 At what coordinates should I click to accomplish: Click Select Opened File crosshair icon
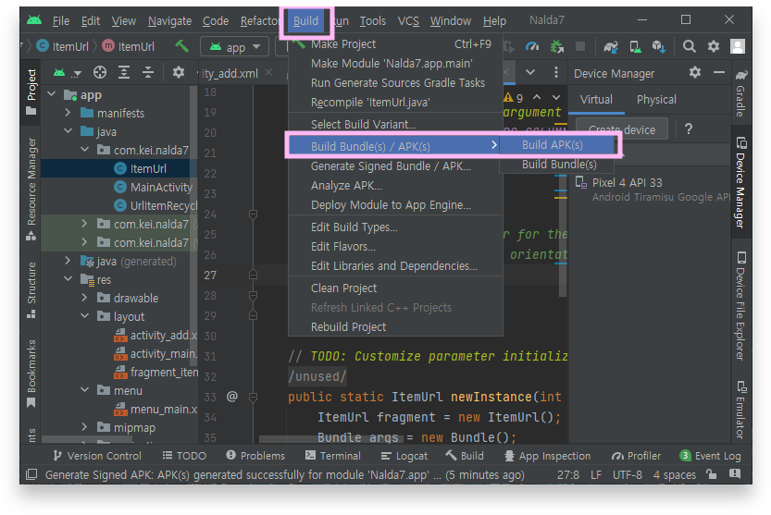pos(100,73)
